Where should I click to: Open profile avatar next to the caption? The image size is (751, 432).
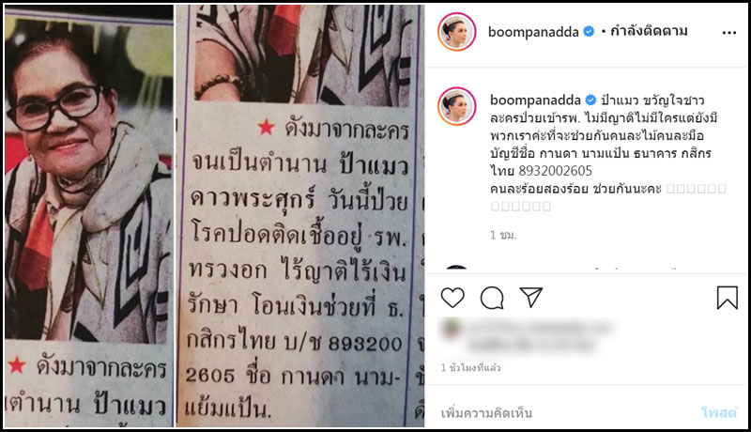pyautogui.click(x=456, y=106)
